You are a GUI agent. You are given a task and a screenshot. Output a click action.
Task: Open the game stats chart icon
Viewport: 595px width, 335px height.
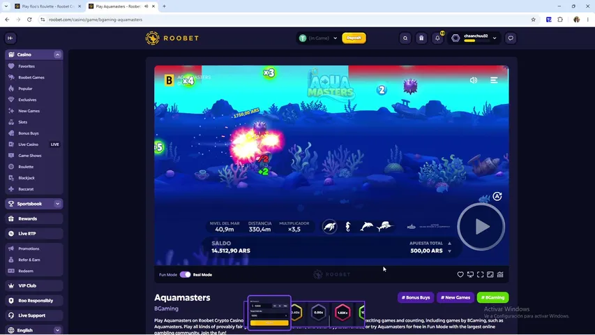click(x=500, y=274)
